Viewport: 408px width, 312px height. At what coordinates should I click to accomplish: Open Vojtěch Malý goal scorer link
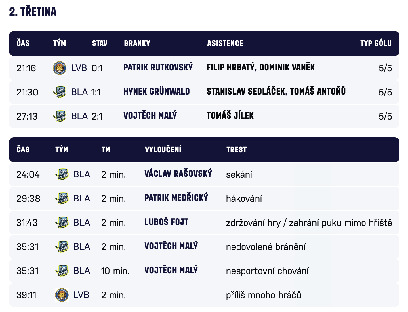(150, 116)
